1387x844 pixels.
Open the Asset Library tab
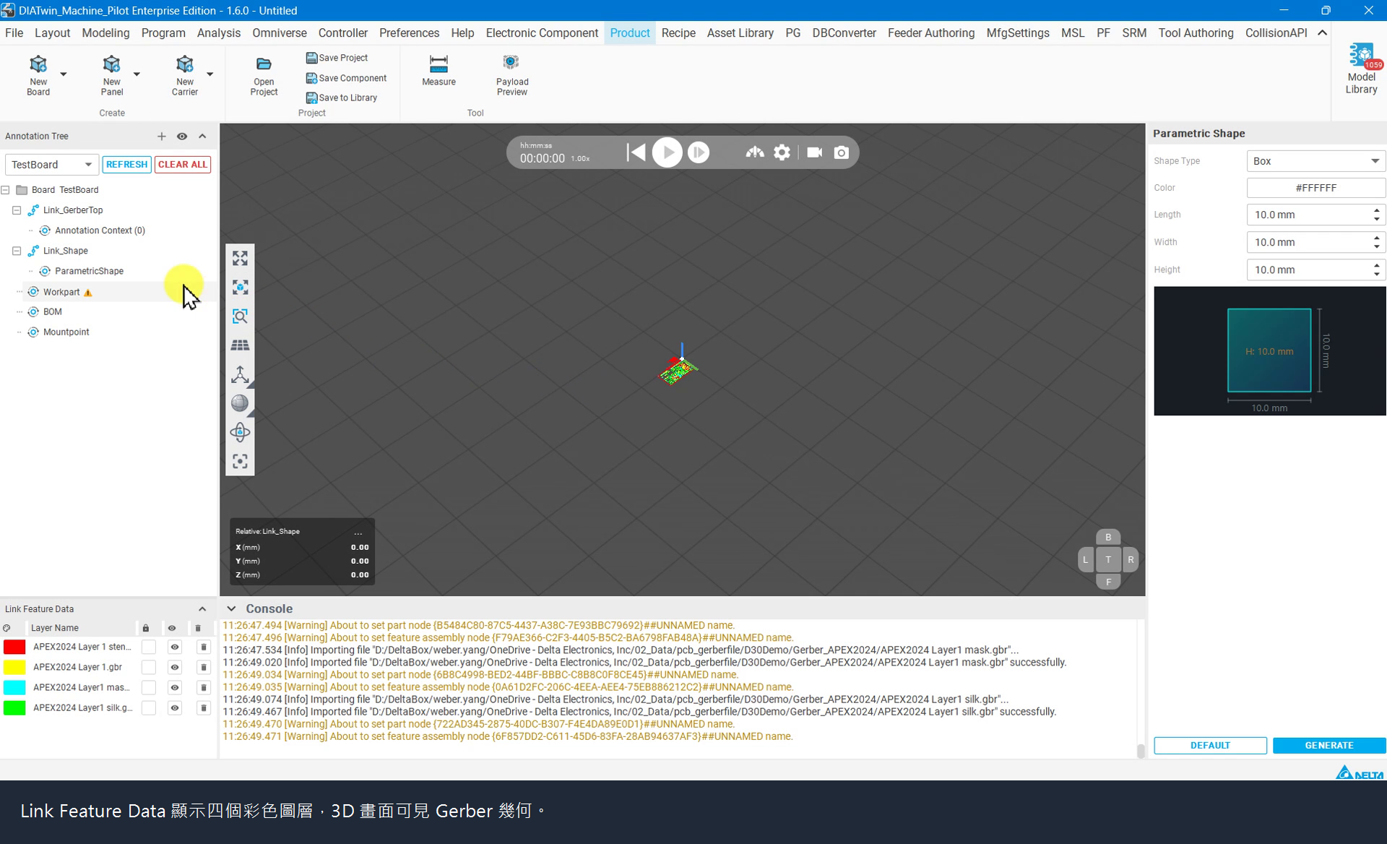point(740,33)
